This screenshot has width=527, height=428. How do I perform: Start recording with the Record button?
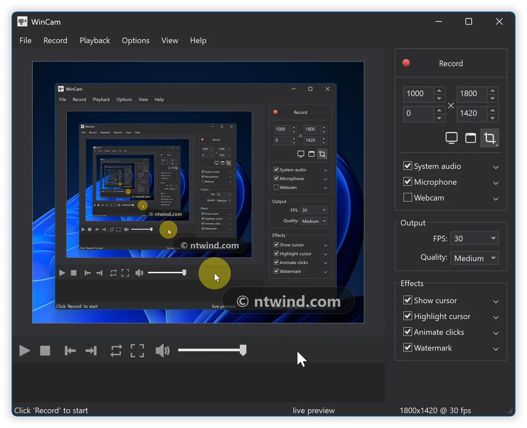point(451,63)
